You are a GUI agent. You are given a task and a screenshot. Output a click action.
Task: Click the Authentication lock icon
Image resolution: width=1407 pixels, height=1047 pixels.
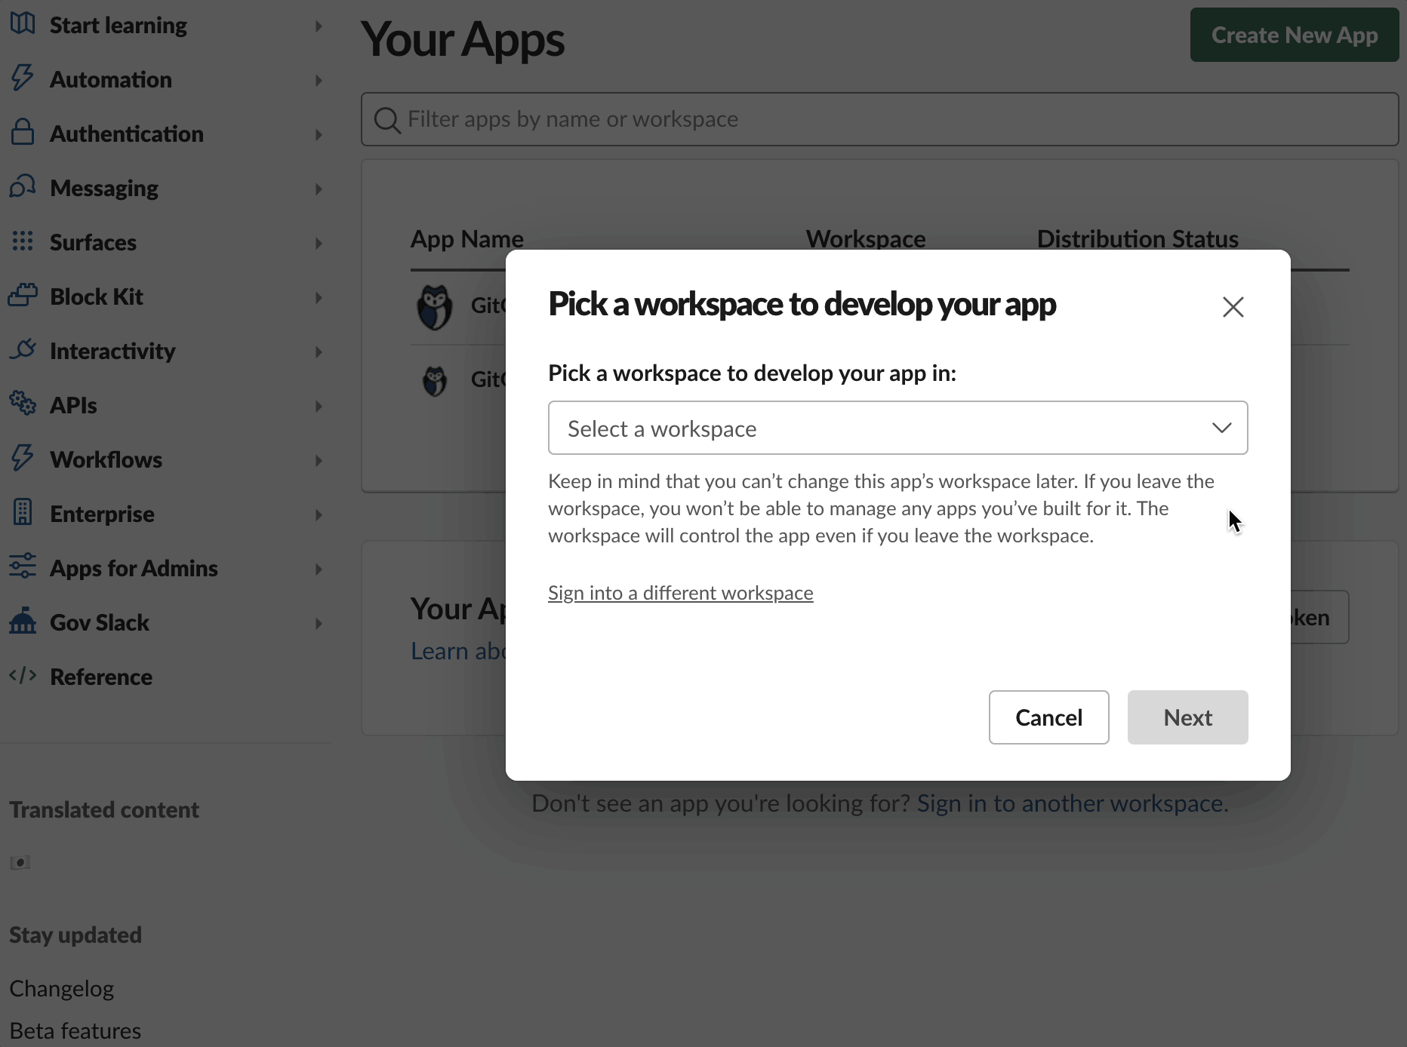click(x=23, y=132)
